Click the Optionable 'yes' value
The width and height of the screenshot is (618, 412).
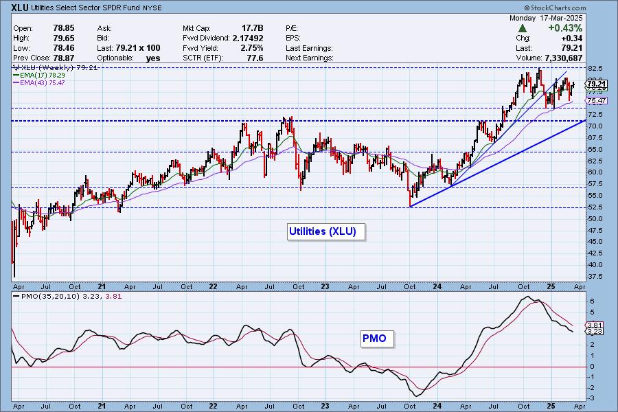(153, 58)
